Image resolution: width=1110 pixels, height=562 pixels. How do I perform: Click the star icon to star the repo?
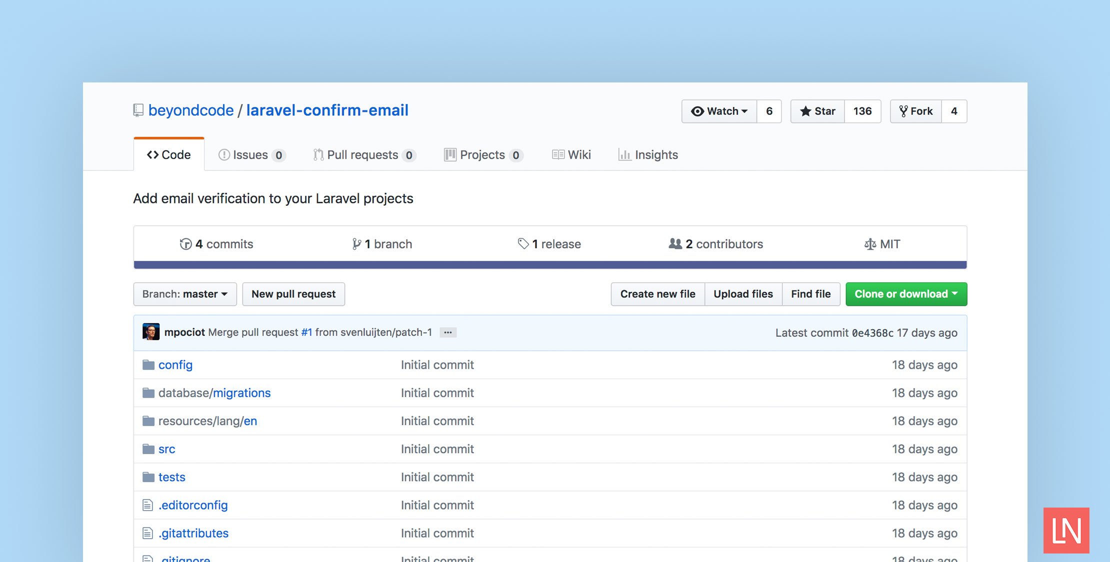(806, 111)
